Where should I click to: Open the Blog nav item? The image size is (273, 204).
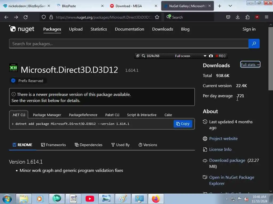[185, 29]
